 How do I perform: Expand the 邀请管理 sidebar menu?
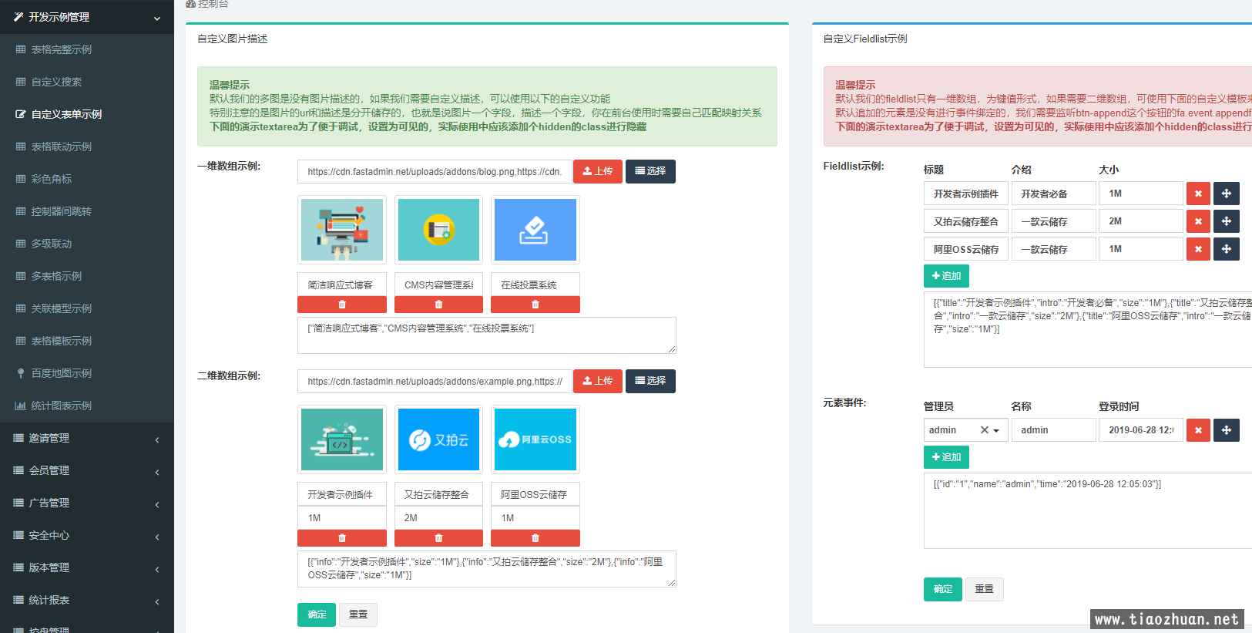(86, 438)
